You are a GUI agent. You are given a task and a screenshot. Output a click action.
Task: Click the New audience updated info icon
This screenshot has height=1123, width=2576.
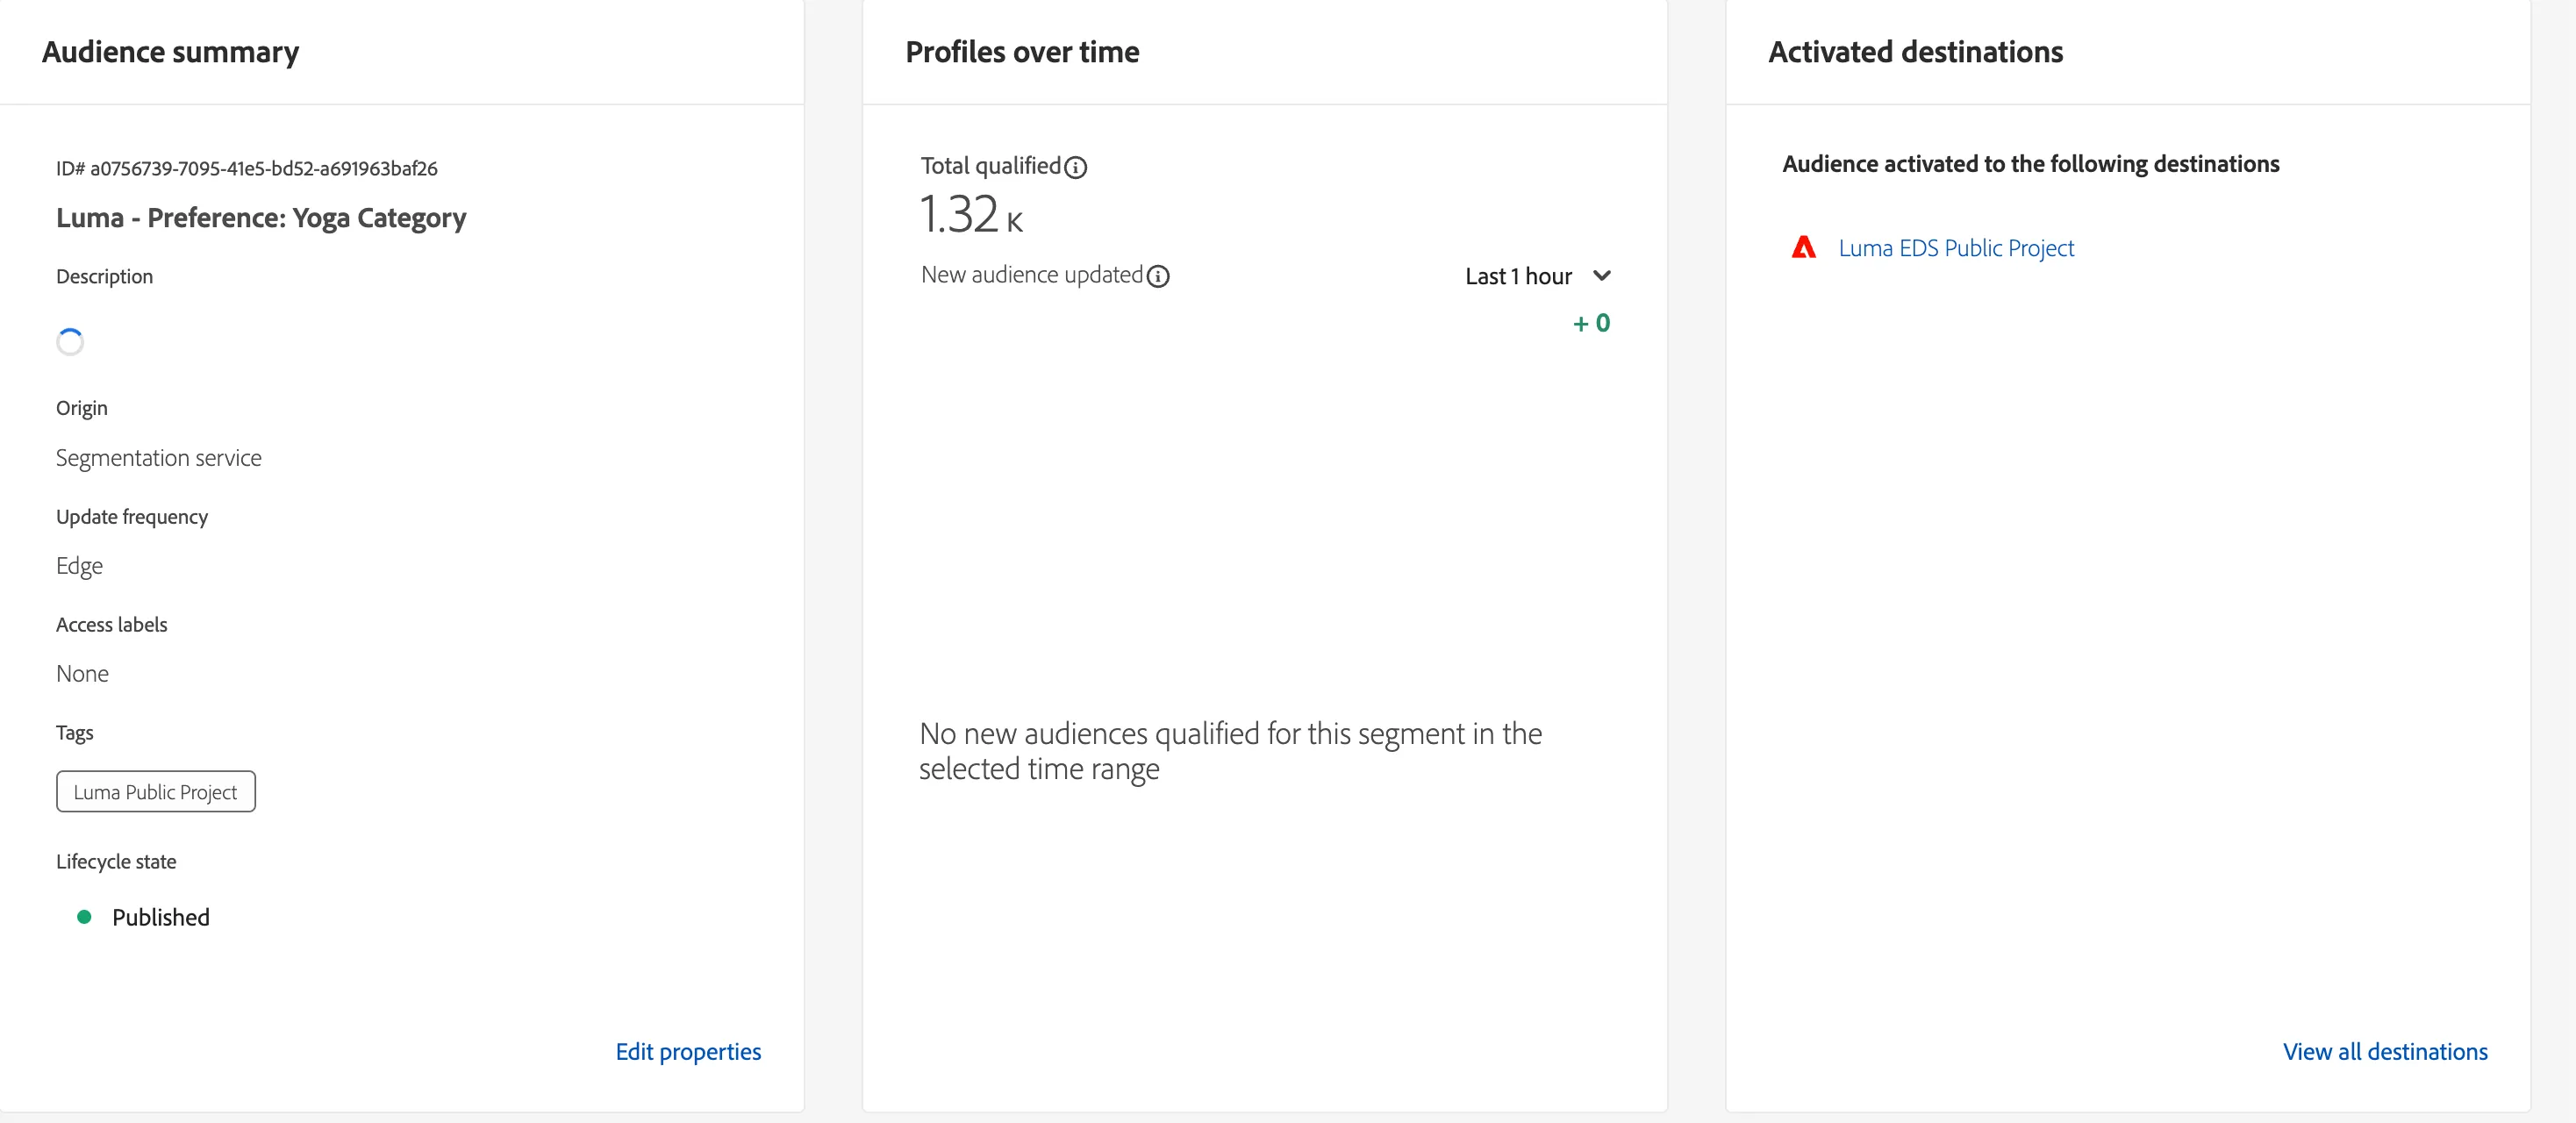click(x=1158, y=277)
